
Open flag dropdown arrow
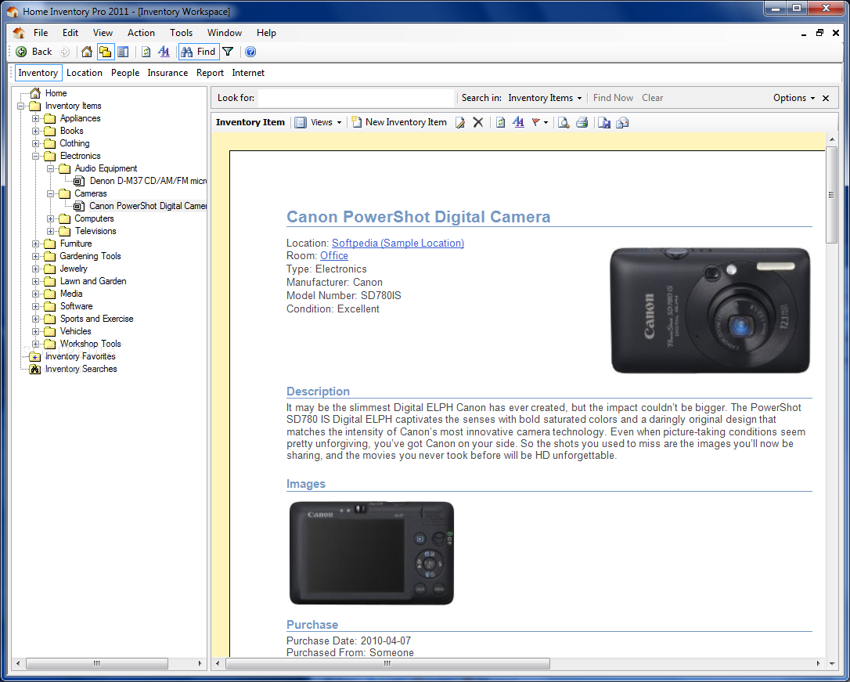click(546, 122)
